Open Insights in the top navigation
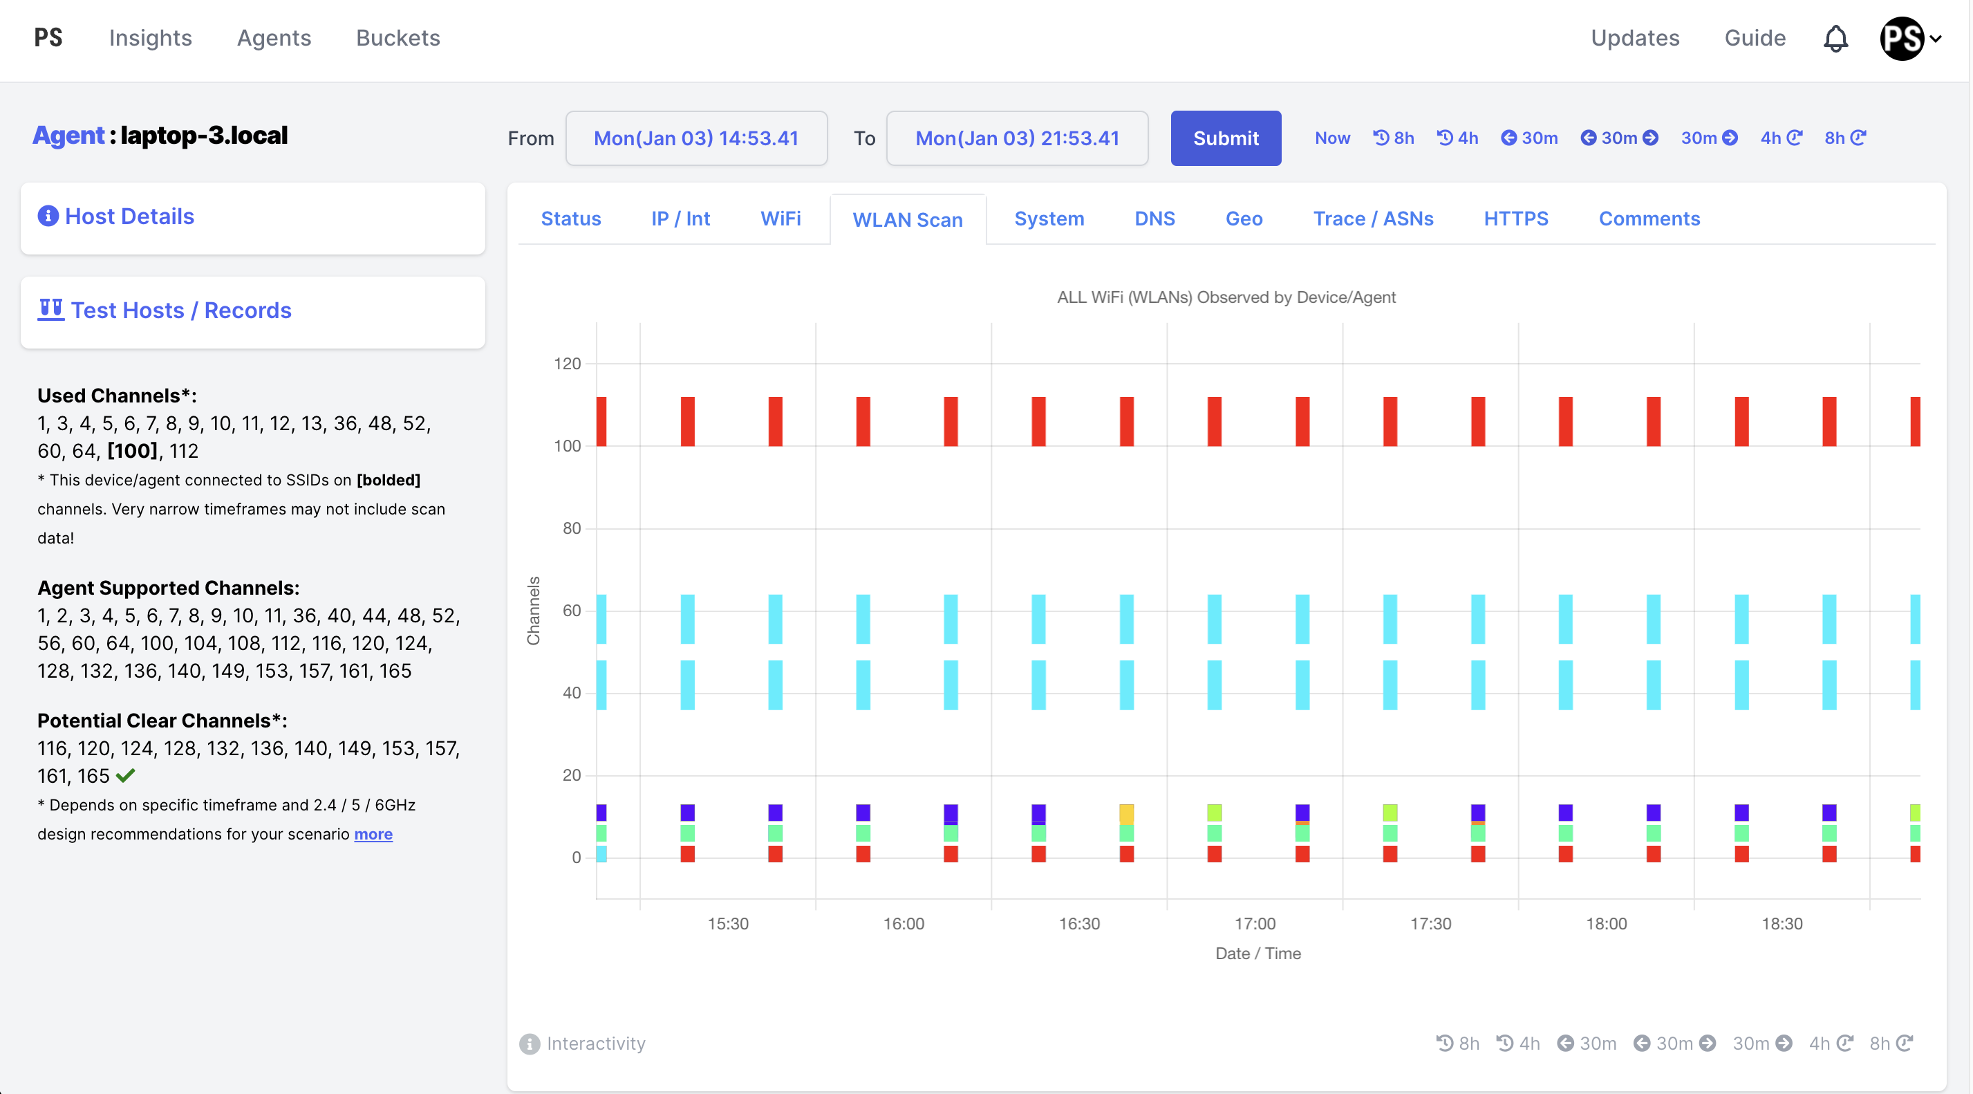Viewport: 1973px width, 1094px height. pyautogui.click(x=150, y=38)
